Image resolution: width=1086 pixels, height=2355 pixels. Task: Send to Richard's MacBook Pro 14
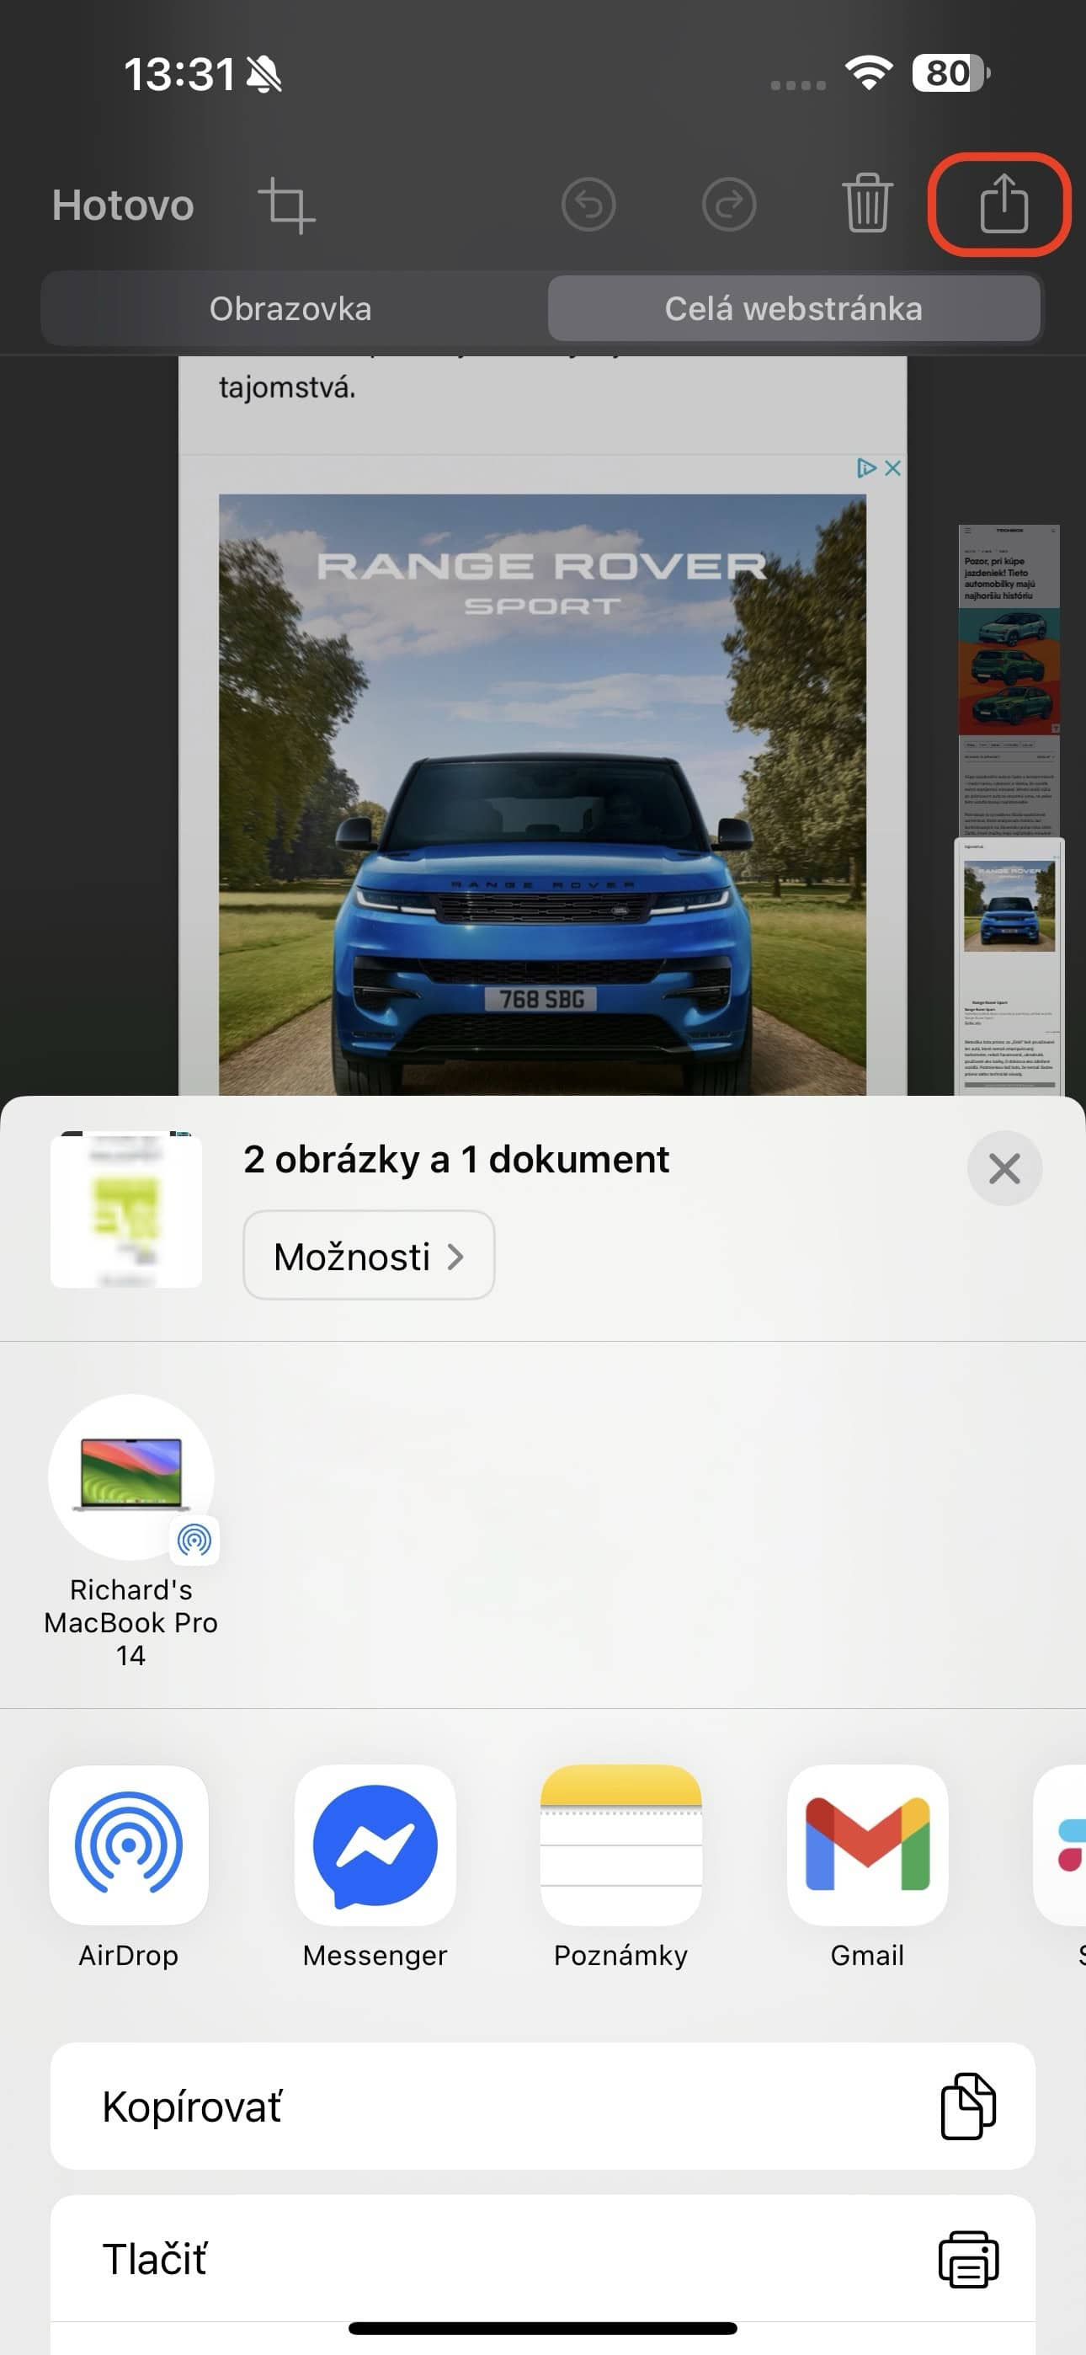click(x=130, y=1531)
